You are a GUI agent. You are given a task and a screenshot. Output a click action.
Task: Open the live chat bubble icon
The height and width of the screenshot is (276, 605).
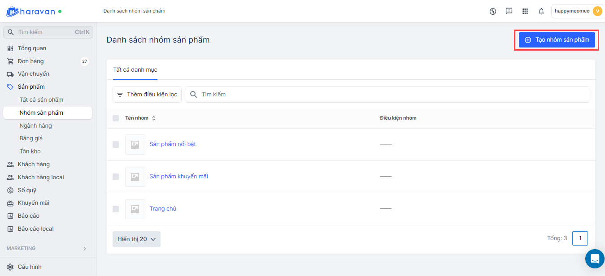tap(595, 259)
